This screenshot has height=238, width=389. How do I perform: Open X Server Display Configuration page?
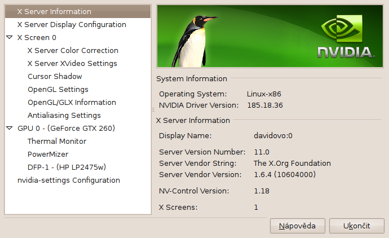point(72,25)
